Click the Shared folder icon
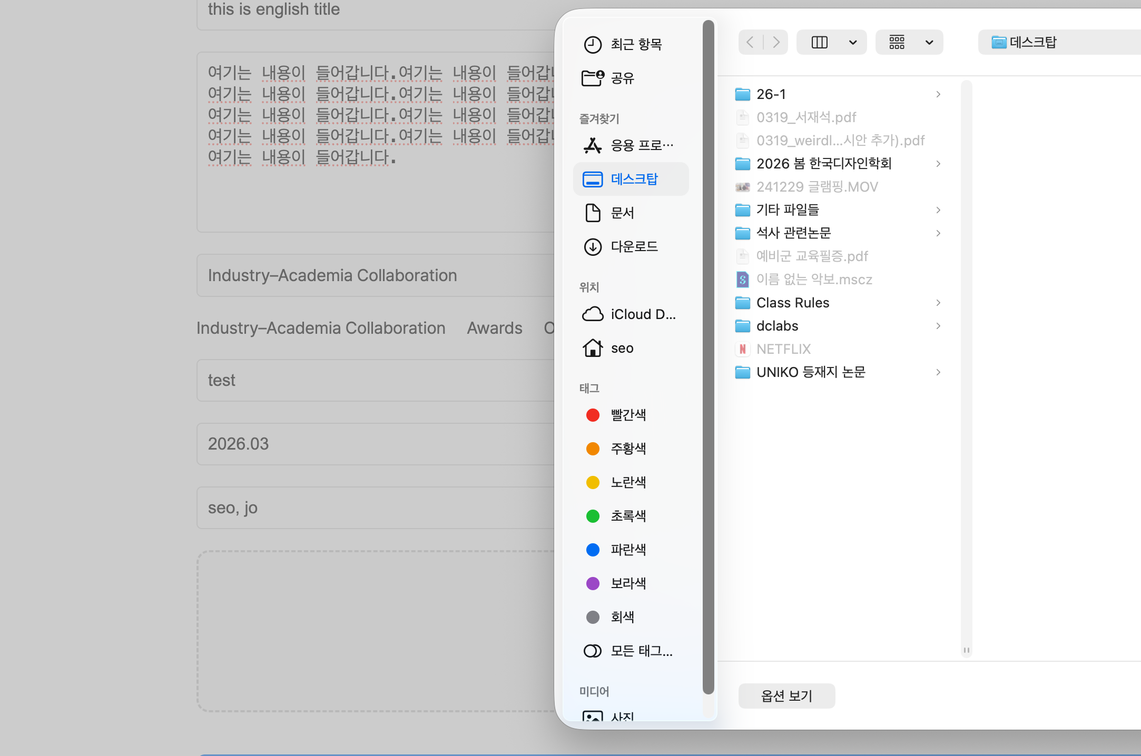This screenshot has height=756, width=1141. coord(593,78)
